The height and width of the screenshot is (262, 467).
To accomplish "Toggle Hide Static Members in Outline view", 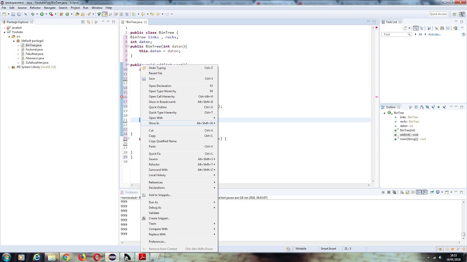I will (x=433, y=107).
